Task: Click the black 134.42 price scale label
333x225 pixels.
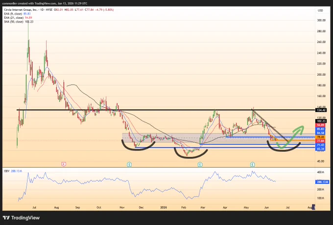Action: (321, 110)
